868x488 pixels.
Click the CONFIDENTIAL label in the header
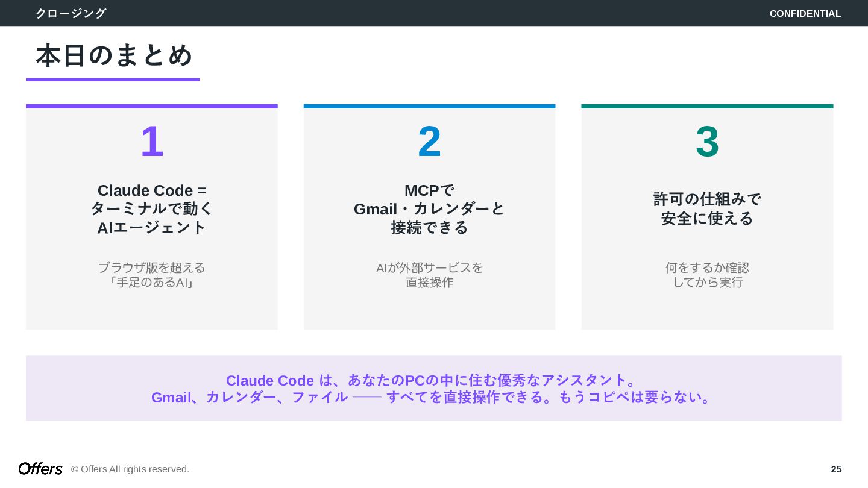805,13
